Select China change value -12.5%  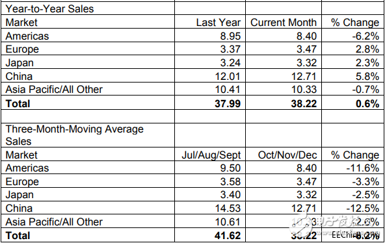click(363, 208)
